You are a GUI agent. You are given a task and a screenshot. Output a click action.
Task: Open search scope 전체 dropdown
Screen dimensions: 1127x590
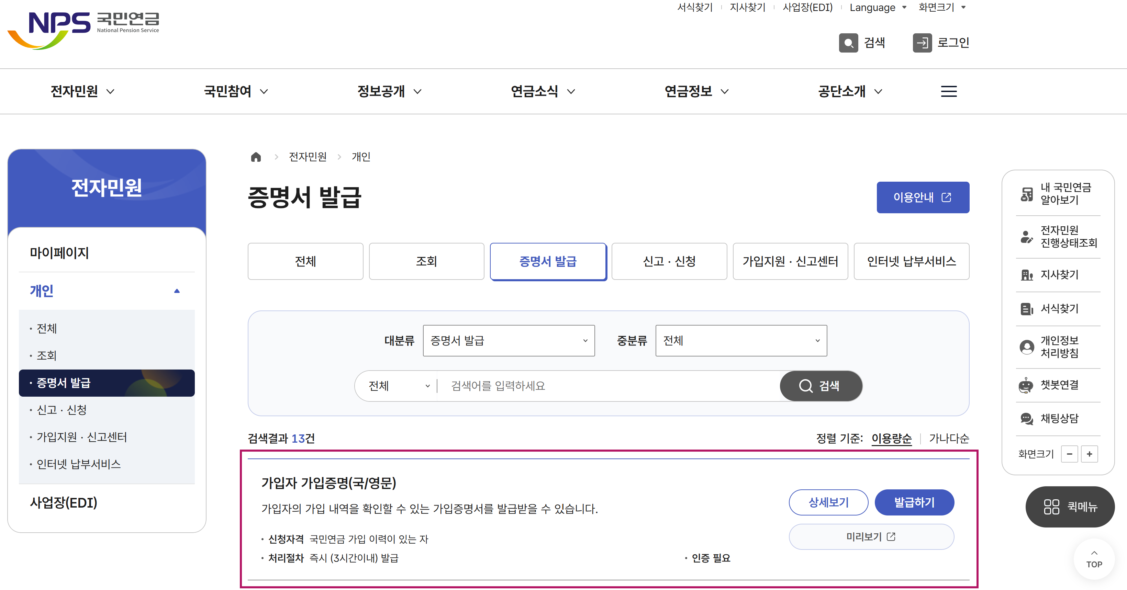tap(399, 386)
